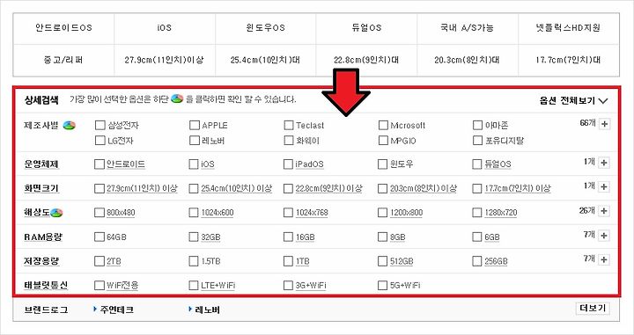Click the 3G+WiFi option link
Screen dimensions: 634x335
click(x=311, y=286)
